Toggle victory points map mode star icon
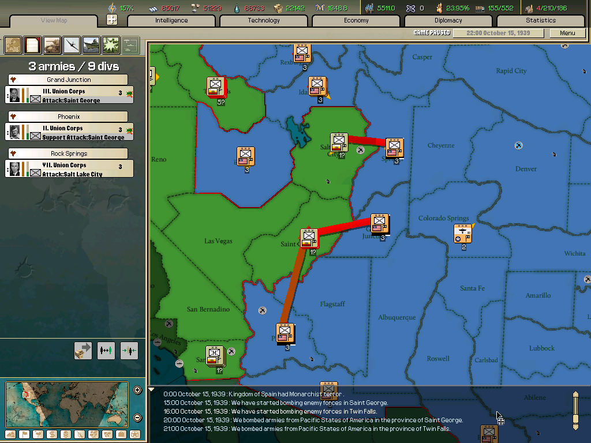This screenshot has width=591, height=443. point(135,434)
